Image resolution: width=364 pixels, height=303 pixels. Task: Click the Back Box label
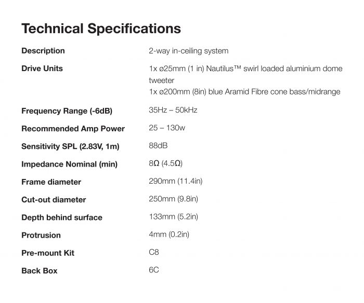[40, 271]
